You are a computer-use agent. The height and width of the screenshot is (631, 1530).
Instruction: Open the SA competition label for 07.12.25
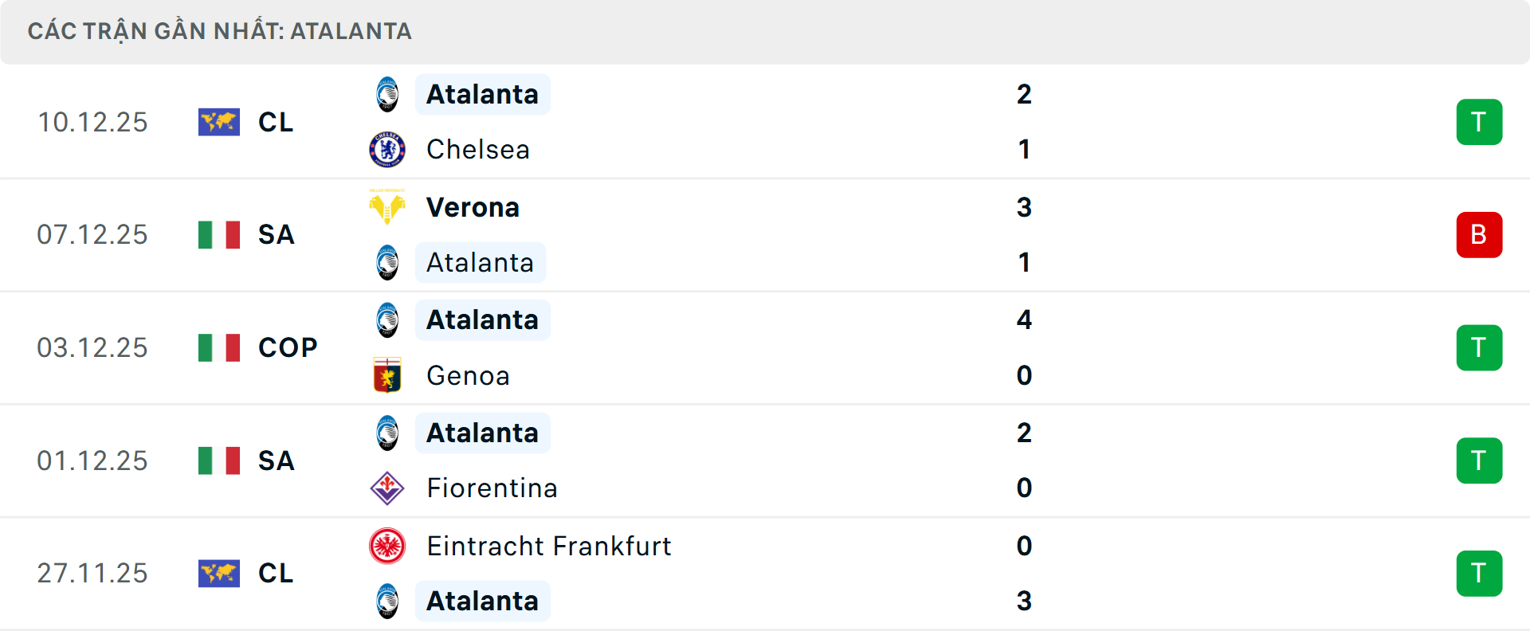[275, 234]
